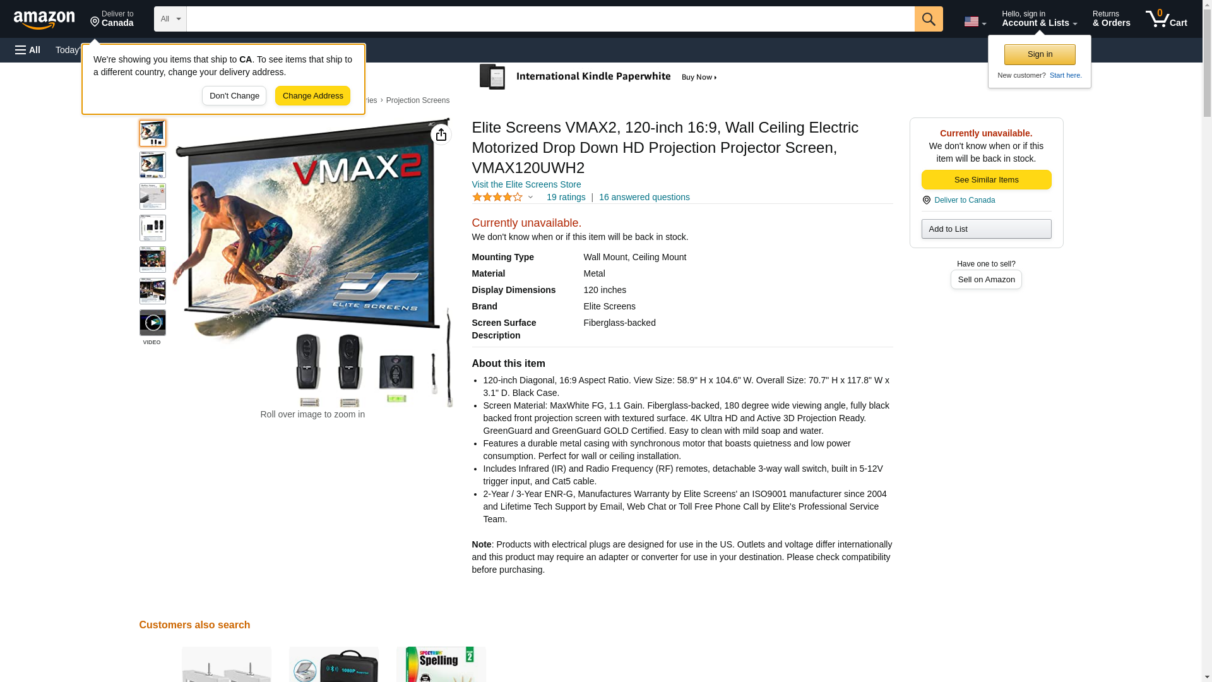Click into the Amazon search field
The width and height of the screenshot is (1212, 682).
(x=550, y=19)
